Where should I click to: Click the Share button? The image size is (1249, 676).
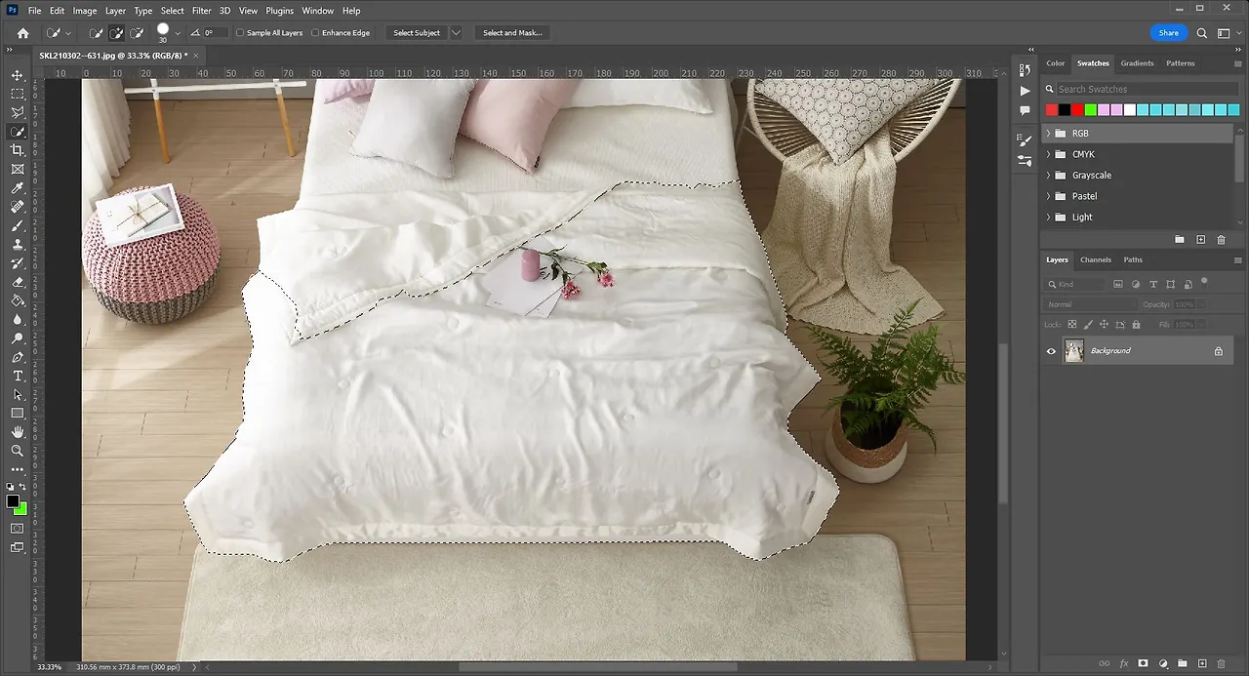(1169, 33)
